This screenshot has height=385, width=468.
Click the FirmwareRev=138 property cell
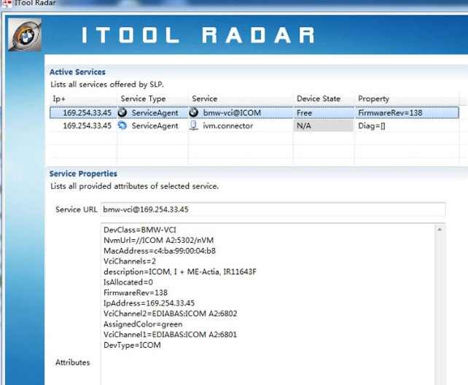[390, 113]
